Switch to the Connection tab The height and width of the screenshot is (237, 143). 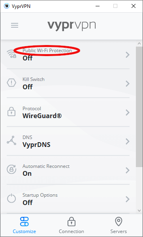[71, 226]
